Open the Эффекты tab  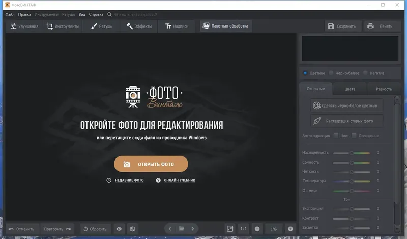click(x=139, y=26)
